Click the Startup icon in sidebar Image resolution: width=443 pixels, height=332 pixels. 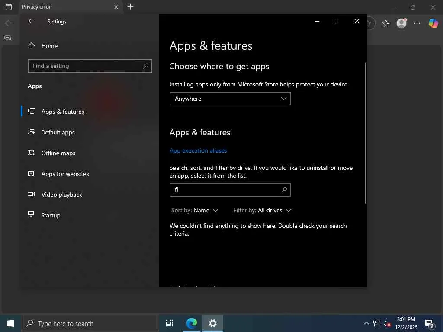[31, 214]
